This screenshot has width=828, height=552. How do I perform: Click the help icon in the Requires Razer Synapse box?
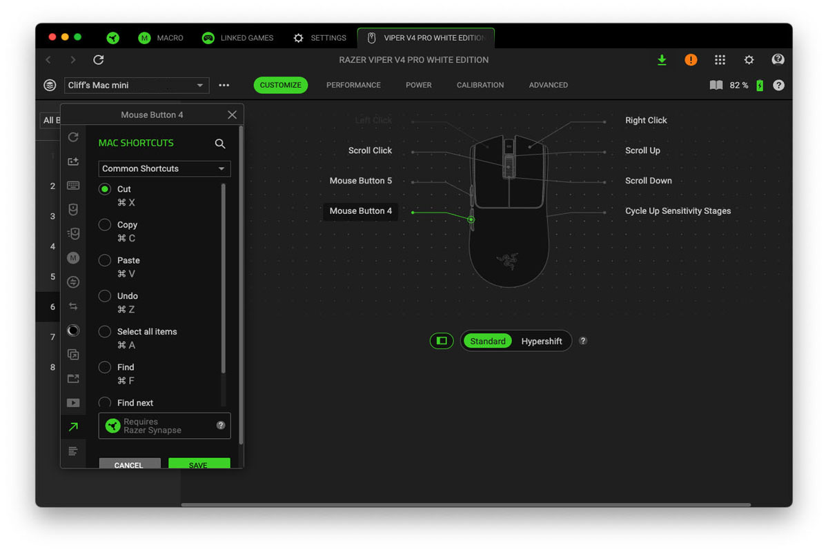click(x=221, y=425)
